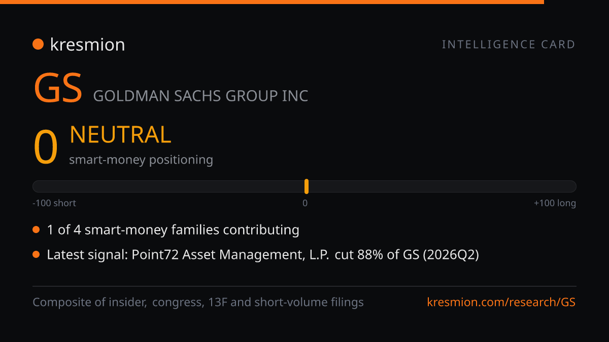
Task: Click the GOLDMAN SACHS GROUP INC name
Action: coord(201,96)
